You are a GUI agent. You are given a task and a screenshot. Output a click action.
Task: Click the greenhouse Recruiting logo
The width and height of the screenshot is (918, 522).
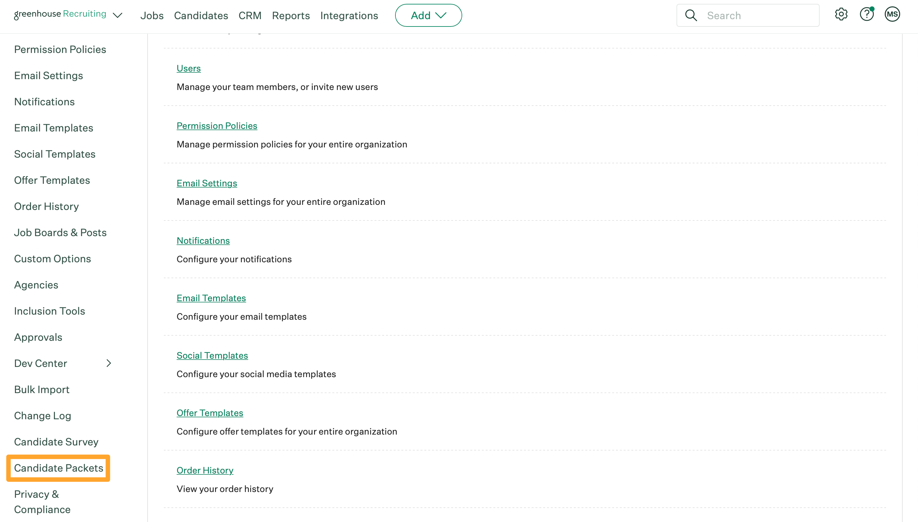click(x=60, y=14)
